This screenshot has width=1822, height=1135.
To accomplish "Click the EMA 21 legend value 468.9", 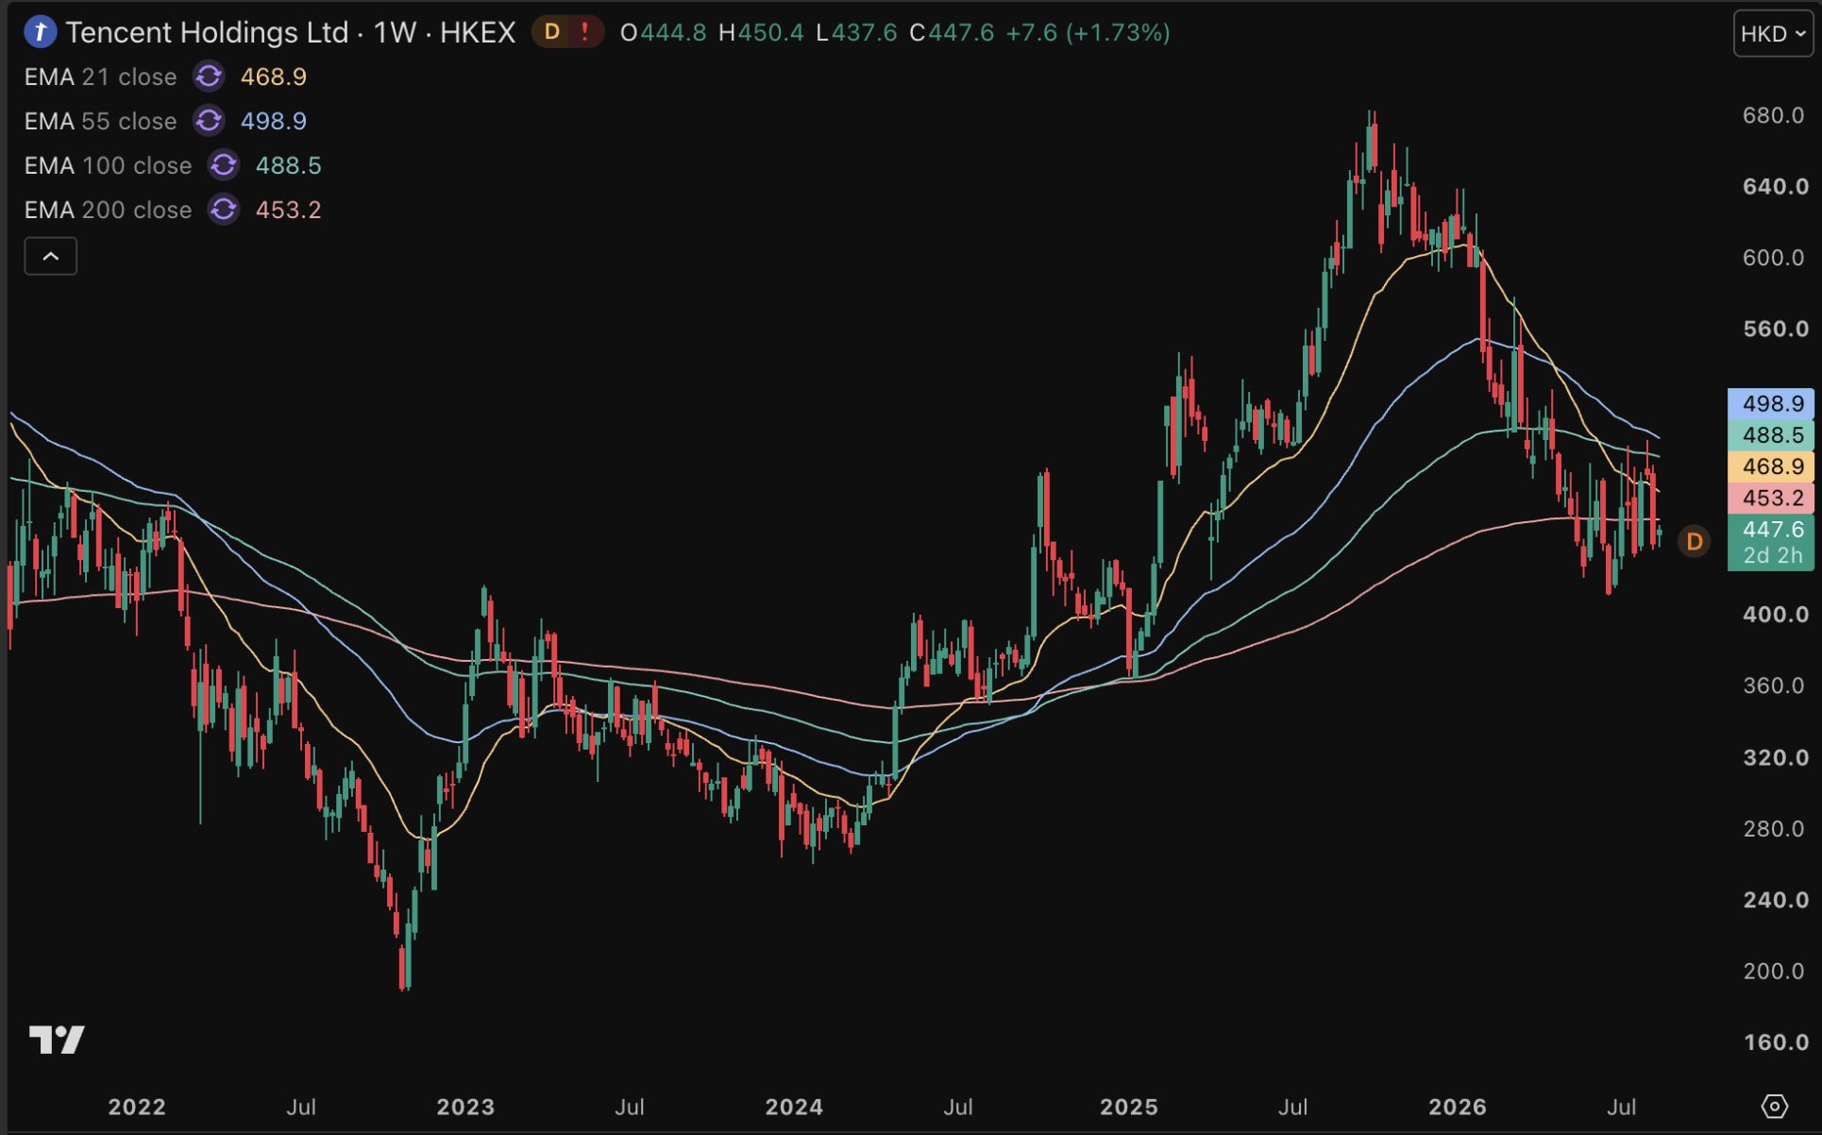I will (274, 76).
